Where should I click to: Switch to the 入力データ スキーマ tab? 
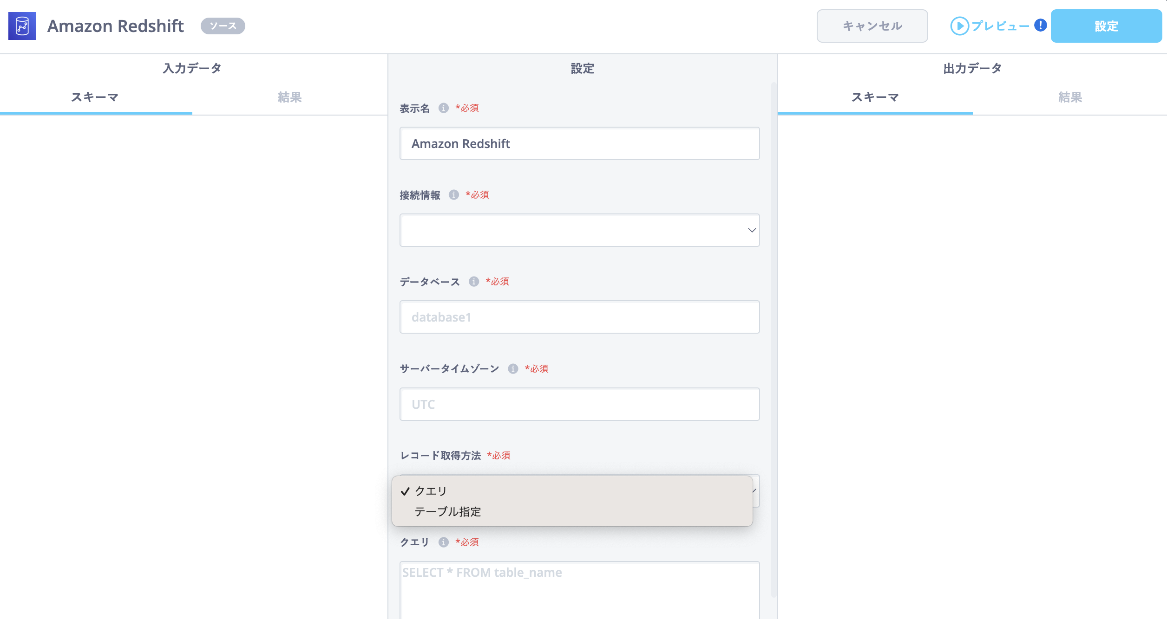(x=95, y=97)
